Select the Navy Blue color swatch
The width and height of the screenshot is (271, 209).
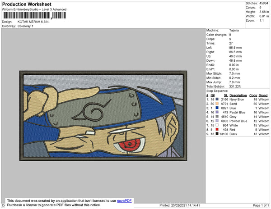pyautogui.click(x=217, y=99)
